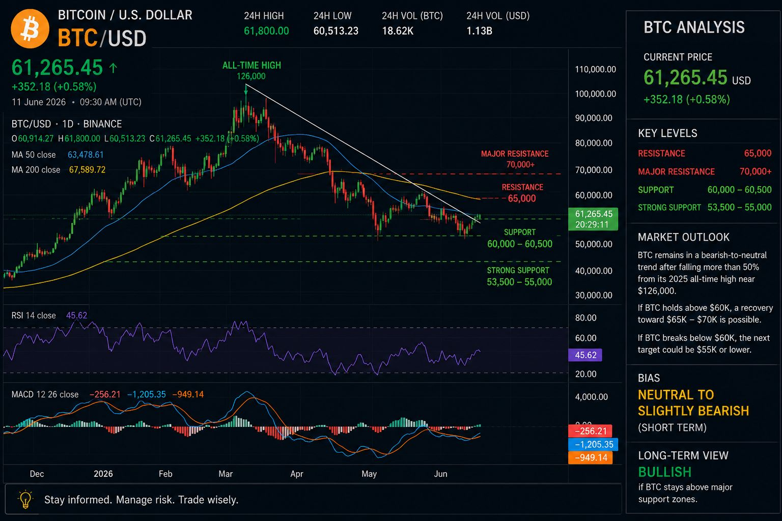
Task: Click the 24H LOW value 60,513.23
Action: [x=336, y=31]
